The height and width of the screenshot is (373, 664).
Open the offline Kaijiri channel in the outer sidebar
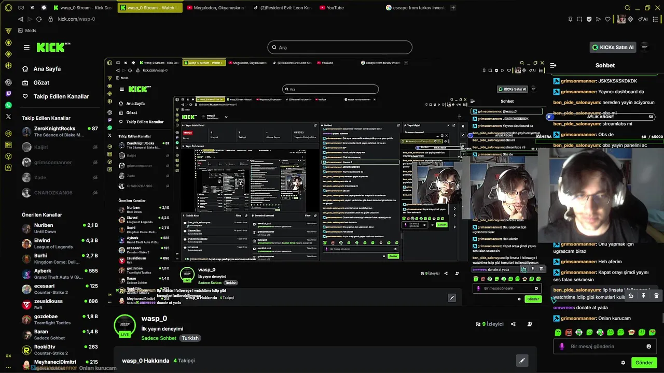click(60, 147)
